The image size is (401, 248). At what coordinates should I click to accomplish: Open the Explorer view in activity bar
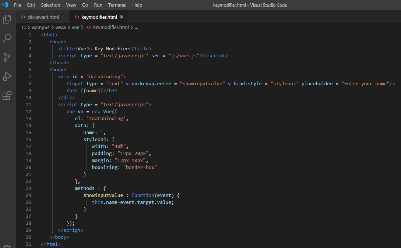pos(7,19)
